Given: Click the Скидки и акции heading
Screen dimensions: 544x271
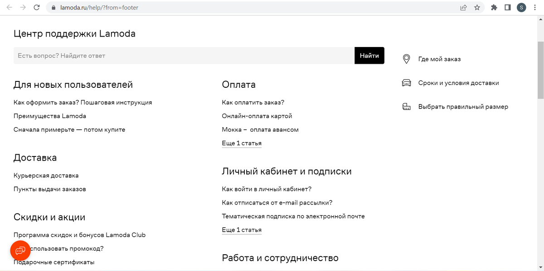Looking at the screenshot, I should click(x=49, y=217).
